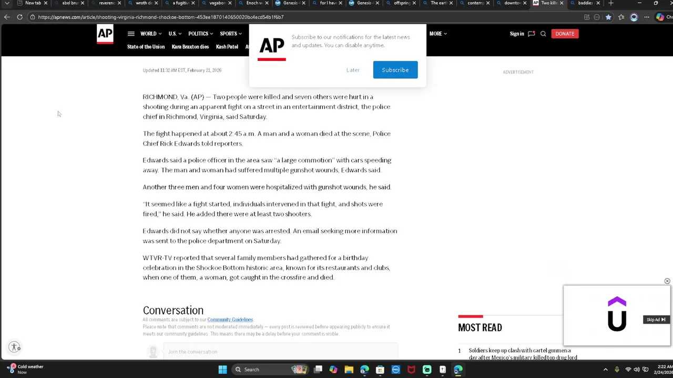This screenshot has height=378, width=673.
Task: Switch to the 'vagabon' browser tab
Action: point(217,3)
